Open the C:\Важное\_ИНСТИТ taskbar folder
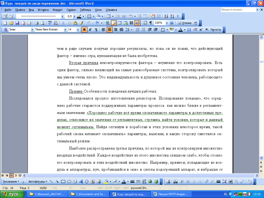Viewport: 264px width, 198px height. pyautogui.click(x=47, y=194)
